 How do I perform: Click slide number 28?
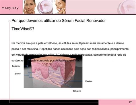click(131, 102)
